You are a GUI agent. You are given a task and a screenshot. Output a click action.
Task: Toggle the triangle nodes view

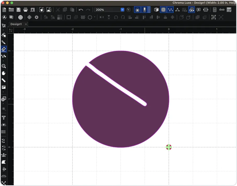(177, 10)
